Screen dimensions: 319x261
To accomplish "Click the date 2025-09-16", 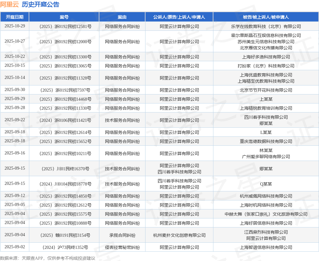I will coord(15,153).
